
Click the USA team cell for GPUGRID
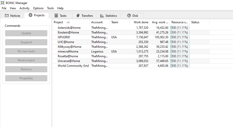114,37
